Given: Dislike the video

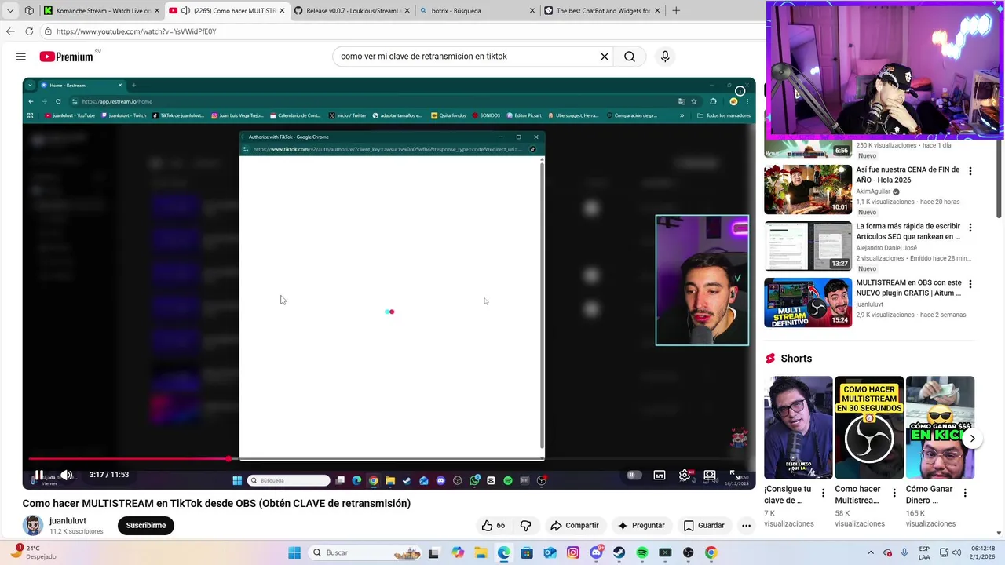Looking at the screenshot, I should tap(525, 526).
